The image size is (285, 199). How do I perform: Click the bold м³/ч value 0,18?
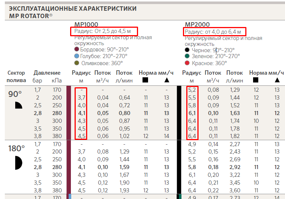213,167
